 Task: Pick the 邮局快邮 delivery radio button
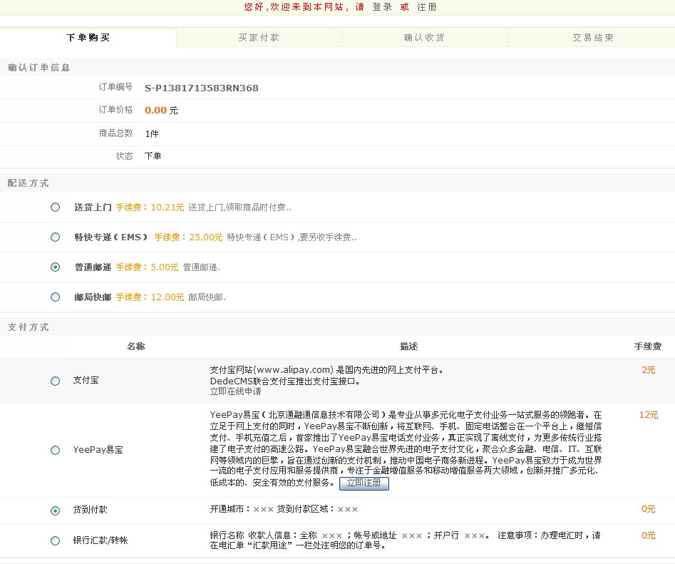tap(56, 297)
